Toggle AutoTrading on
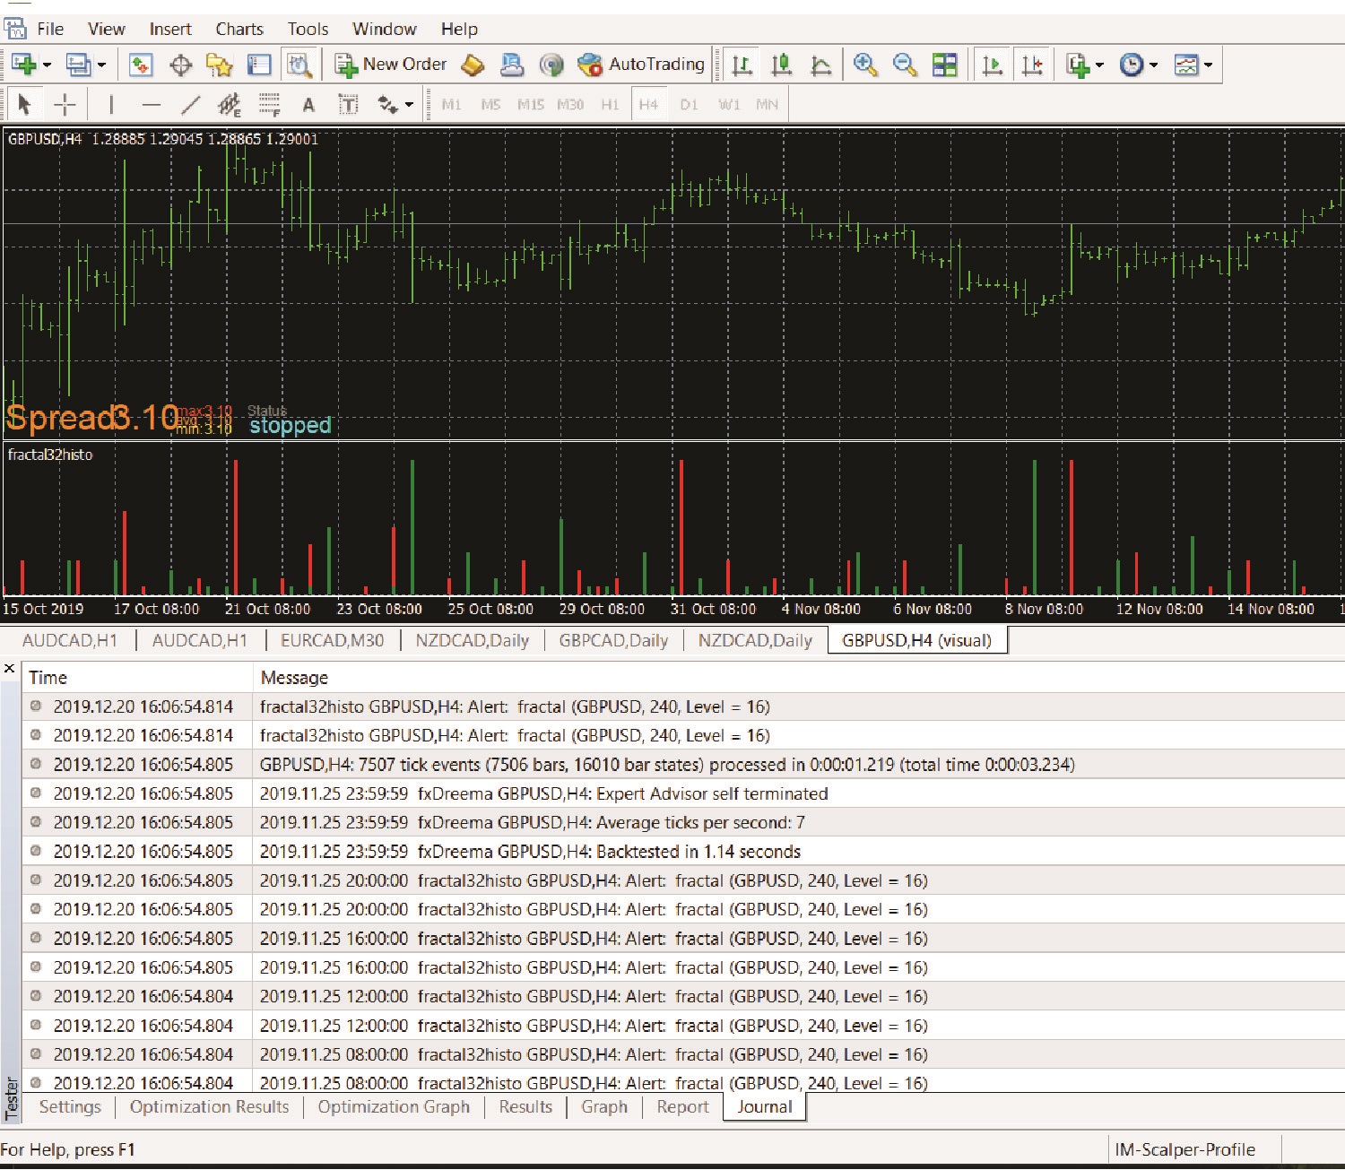Viewport: 1345px width, 1170px height. (x=641, y=65)
